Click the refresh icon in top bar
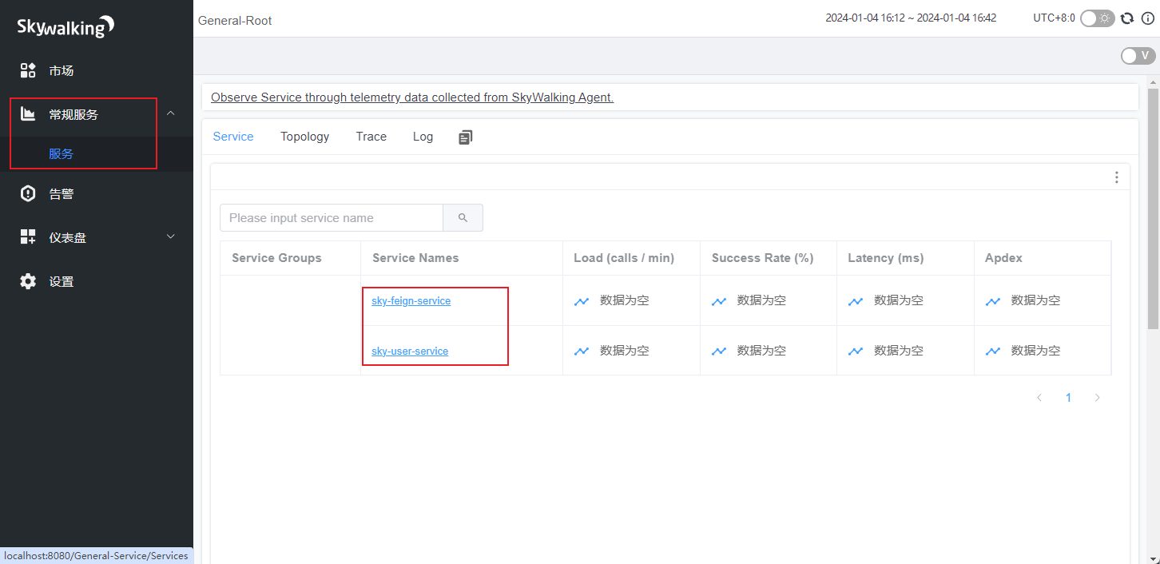 (1127, 18)
